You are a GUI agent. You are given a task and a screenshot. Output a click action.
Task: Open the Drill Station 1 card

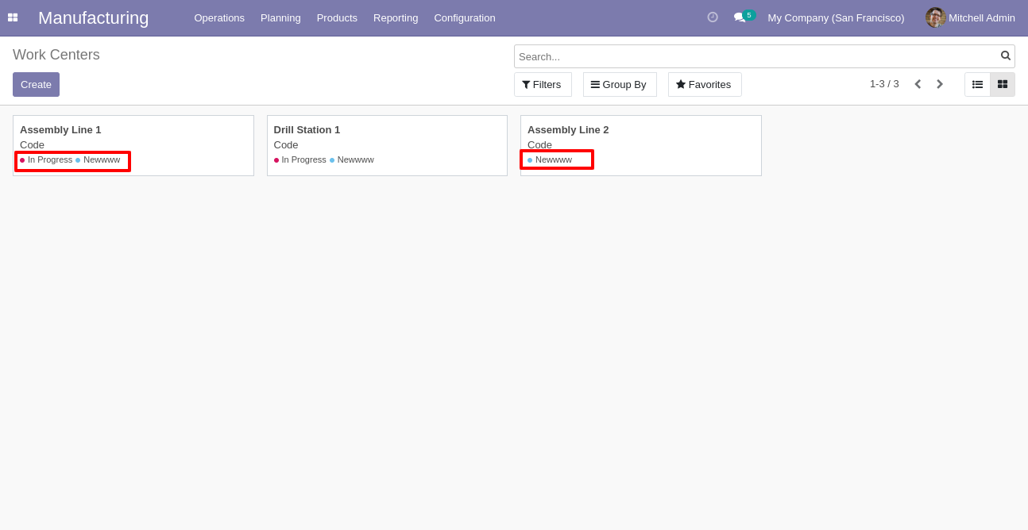(387, 145)
